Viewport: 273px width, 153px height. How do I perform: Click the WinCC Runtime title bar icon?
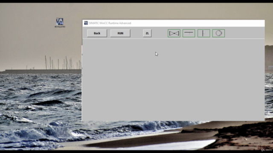tap(86, 23)
